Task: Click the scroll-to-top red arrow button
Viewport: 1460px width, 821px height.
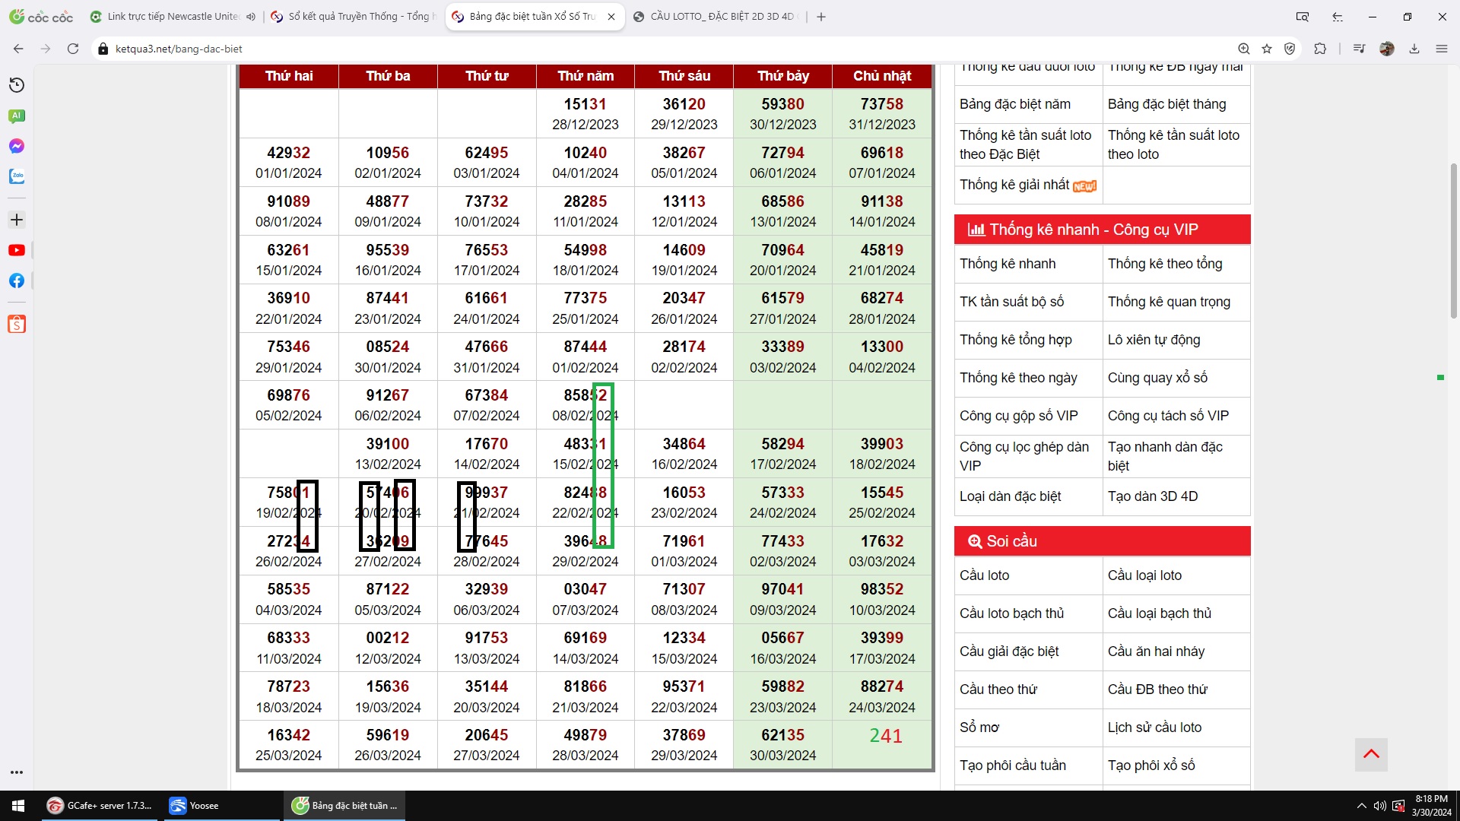Action: click(x=1371, y=754)
